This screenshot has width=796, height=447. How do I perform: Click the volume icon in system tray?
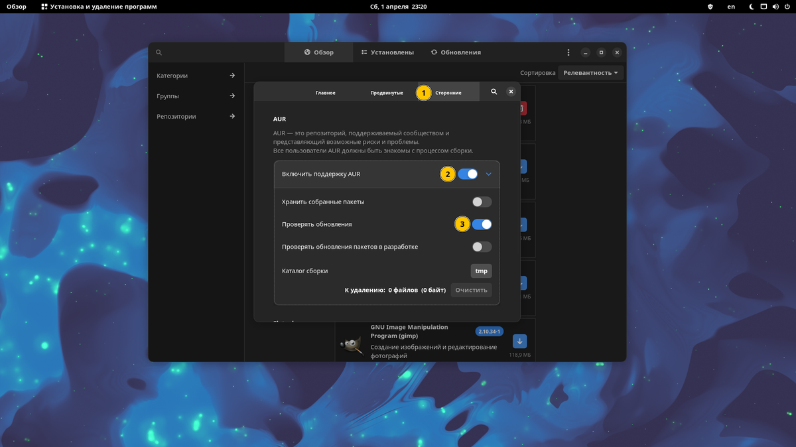[775, 6]
